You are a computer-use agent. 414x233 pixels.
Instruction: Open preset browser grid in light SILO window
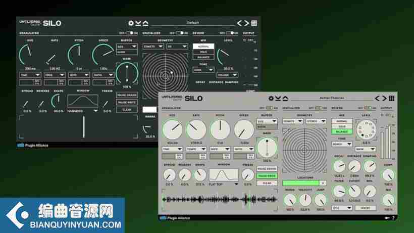pyautogui.click(x=392, y=98)
